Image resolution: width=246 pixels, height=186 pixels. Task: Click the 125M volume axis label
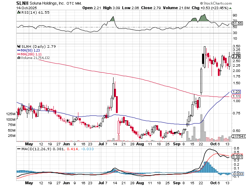(x=11, y=114)
